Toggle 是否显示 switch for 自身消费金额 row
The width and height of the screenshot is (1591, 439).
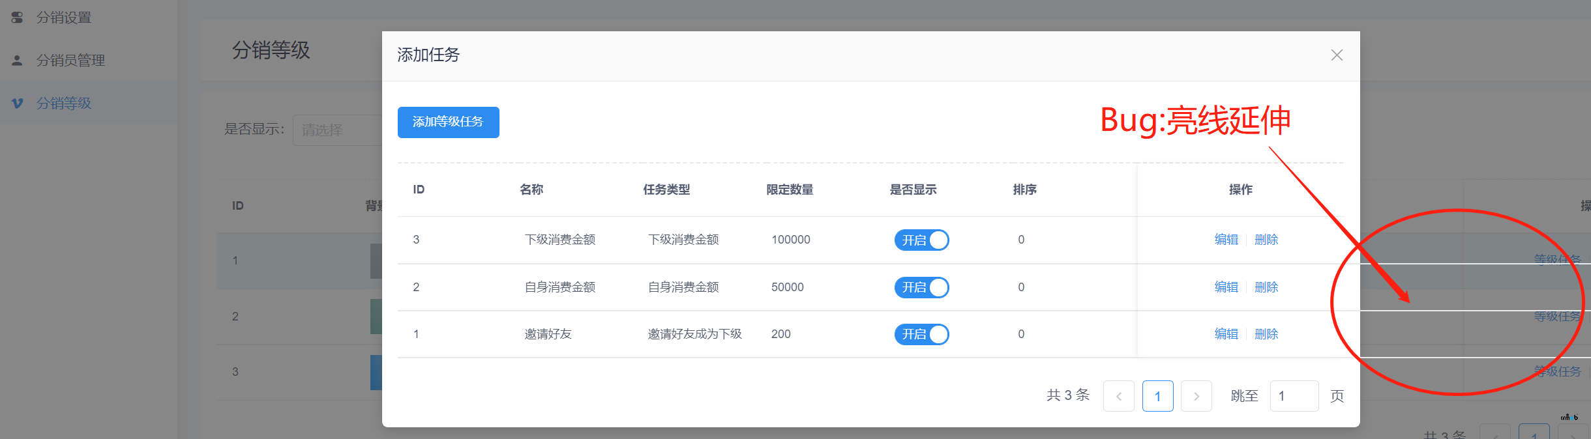[921, 287]
